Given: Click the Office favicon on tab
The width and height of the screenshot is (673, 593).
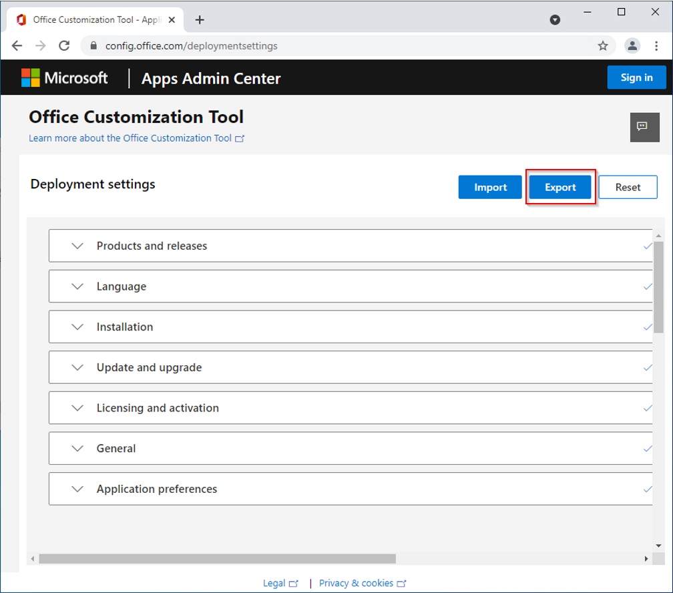Looking at the screenshot, I should pyautogui.click(x=21, y=20).
